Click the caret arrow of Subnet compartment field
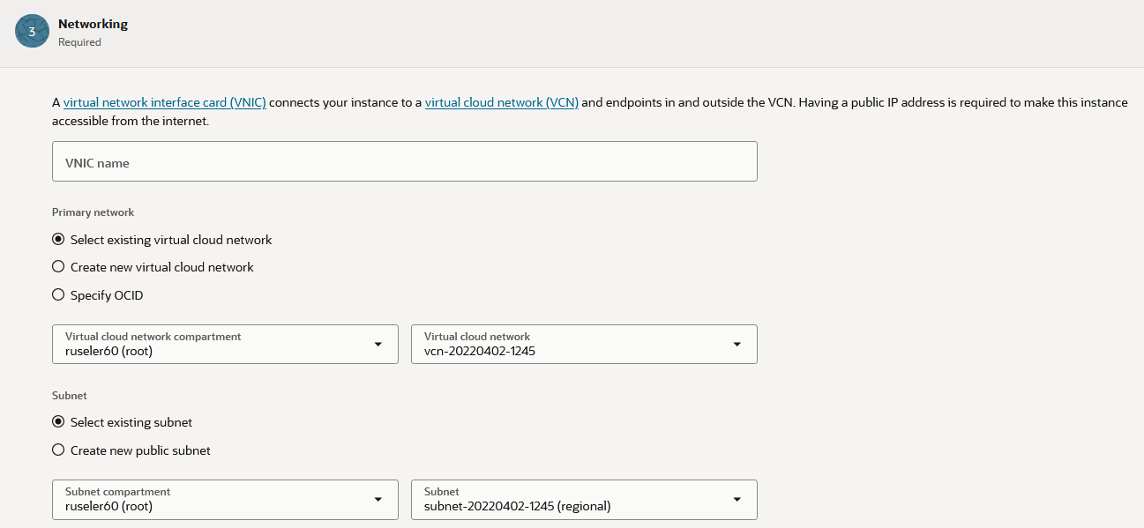 click(x=378, y=500)
